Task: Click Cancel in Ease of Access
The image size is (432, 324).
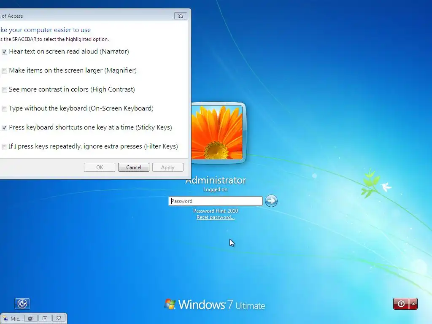Action: 134,167
